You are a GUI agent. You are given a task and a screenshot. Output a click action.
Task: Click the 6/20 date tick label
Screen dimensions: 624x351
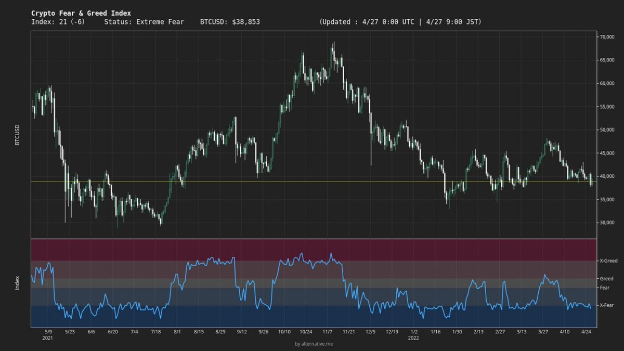click(112, 331)
